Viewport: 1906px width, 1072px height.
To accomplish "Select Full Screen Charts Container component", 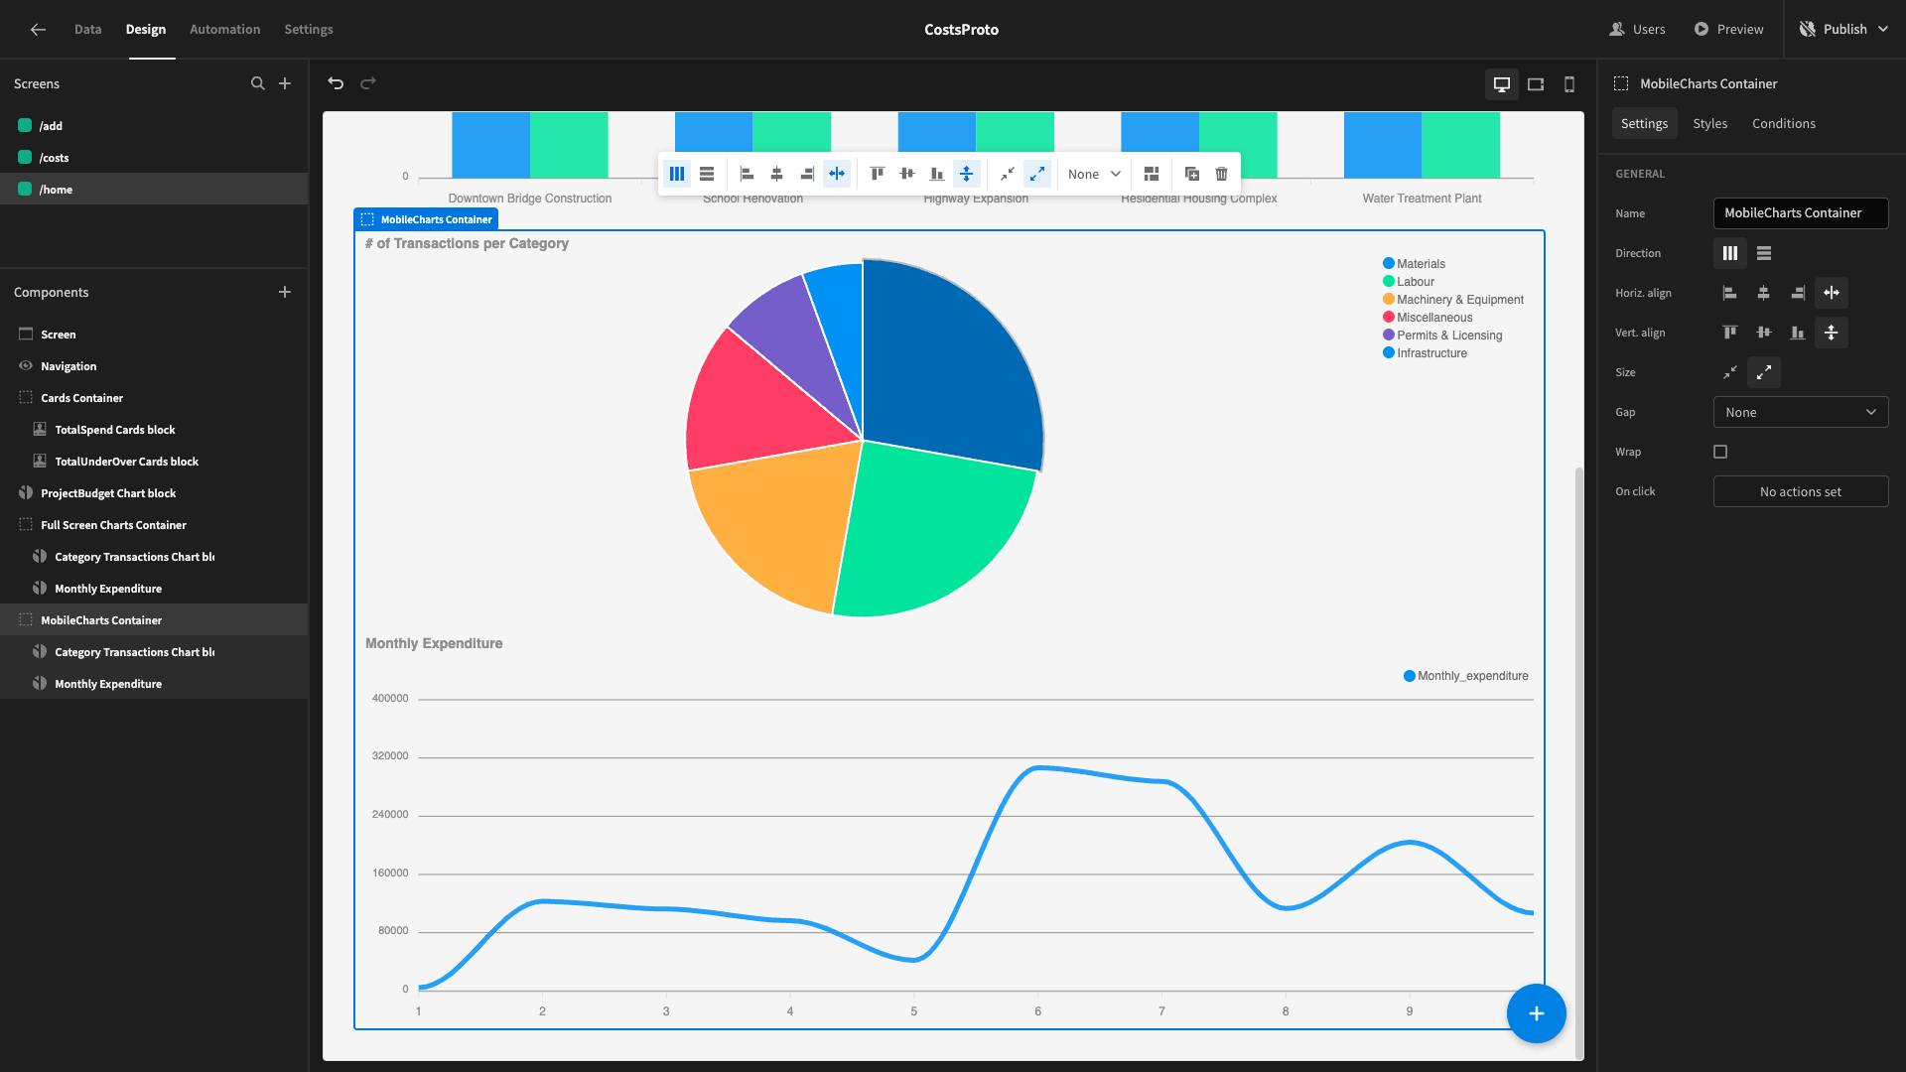I will point(154,525).
